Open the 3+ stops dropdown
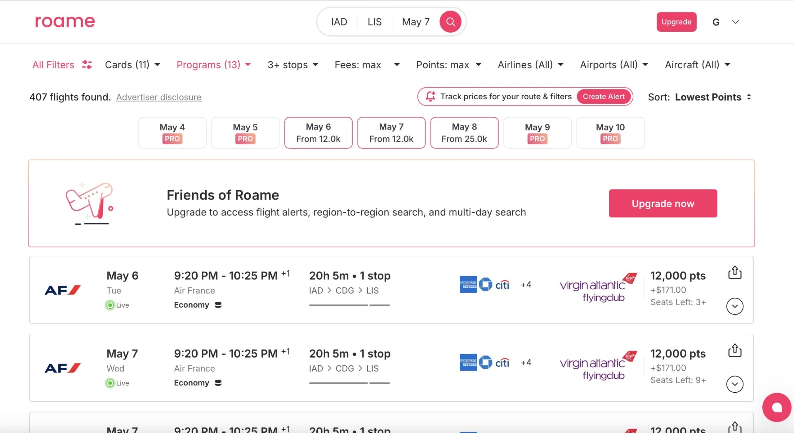Screen dimensions: 794x433 [x=293, y=65]
